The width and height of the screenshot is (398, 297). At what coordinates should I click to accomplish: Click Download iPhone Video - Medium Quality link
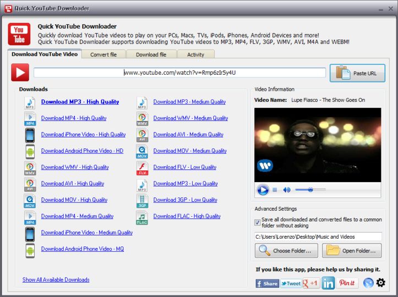point(87,232)
